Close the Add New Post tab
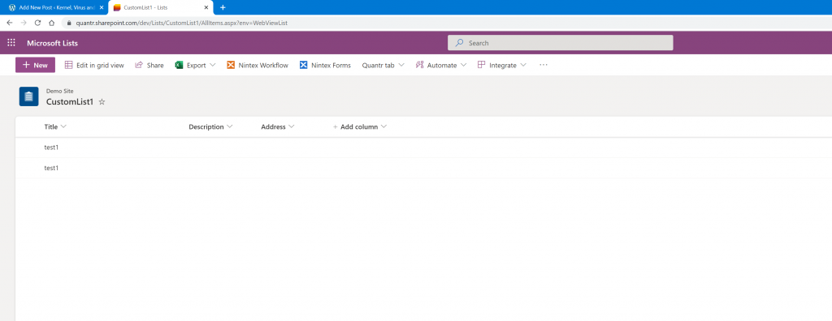832x321 pixels. click(102, 7)
